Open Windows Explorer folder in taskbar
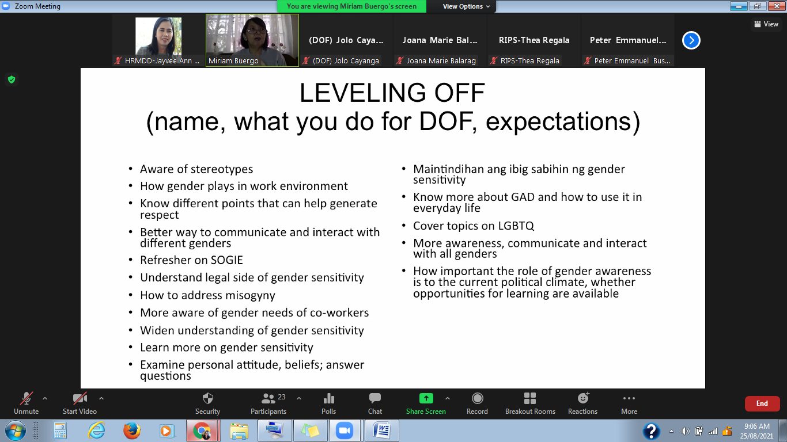 pos(239,430)
